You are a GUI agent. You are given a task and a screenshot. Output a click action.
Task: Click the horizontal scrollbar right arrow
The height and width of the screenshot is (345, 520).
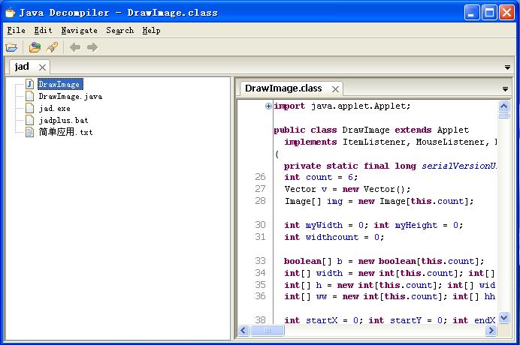point(491,330)
